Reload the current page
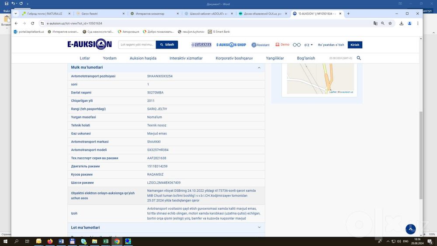The height and width of the screenshot is (246, 437). (x=33, y=24)
